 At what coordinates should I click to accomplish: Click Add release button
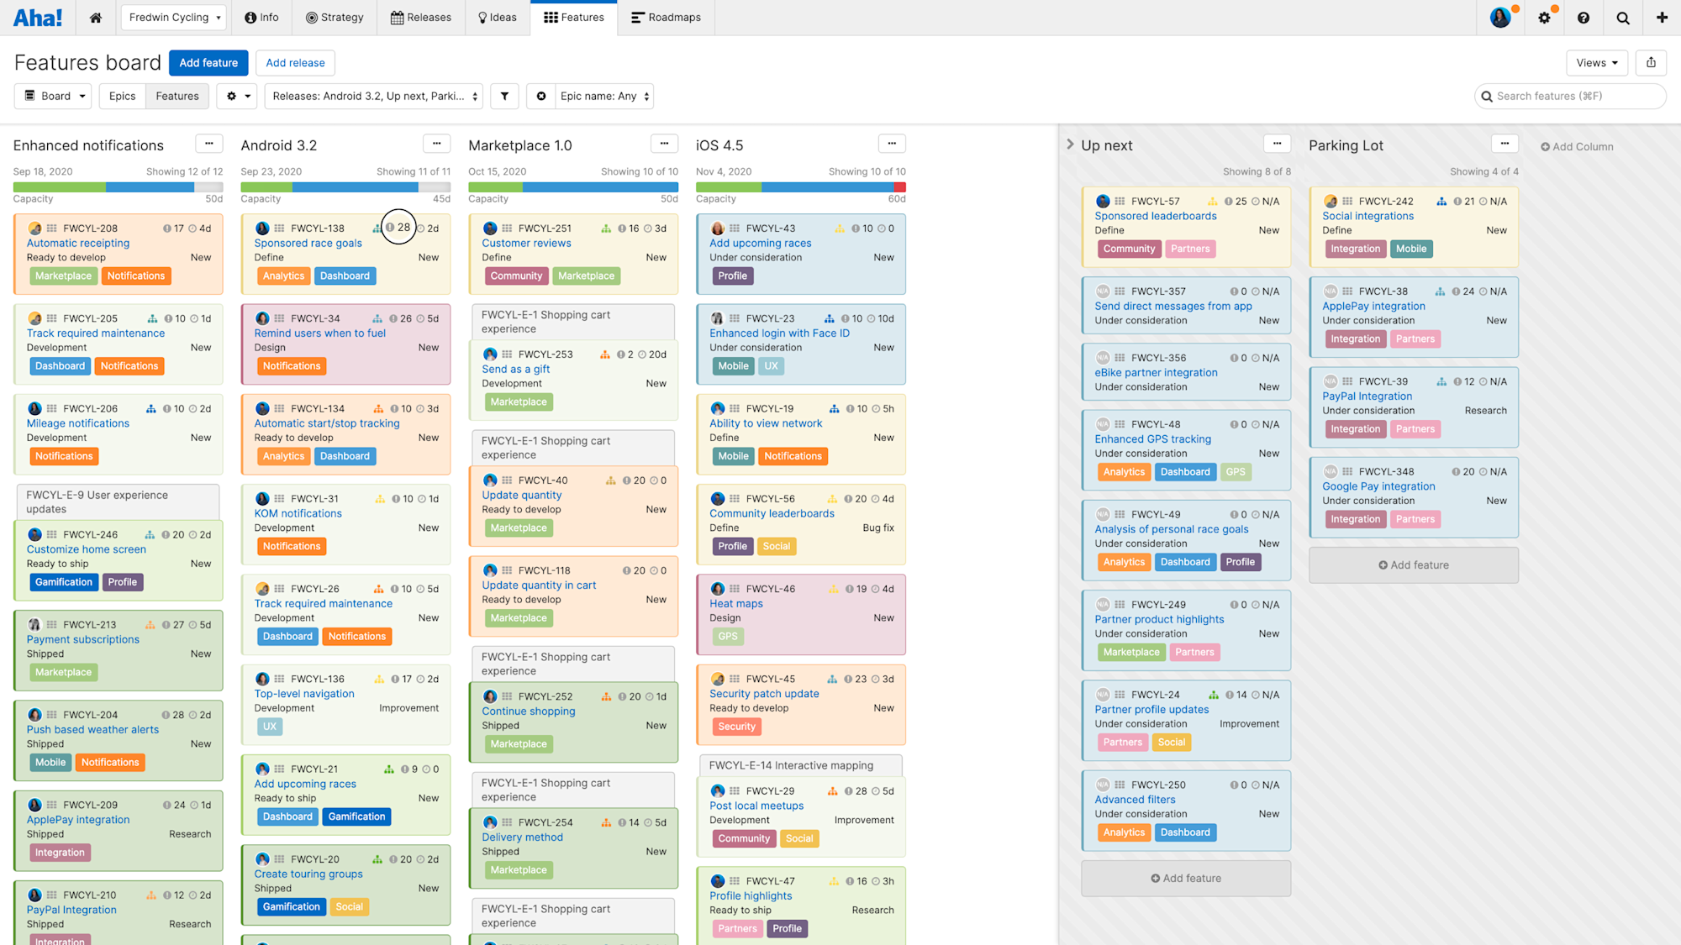click(x=296, y=62)
